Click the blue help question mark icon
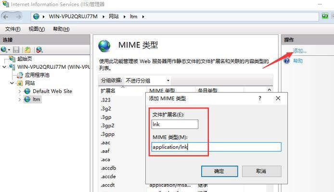 tap(287, 61)
